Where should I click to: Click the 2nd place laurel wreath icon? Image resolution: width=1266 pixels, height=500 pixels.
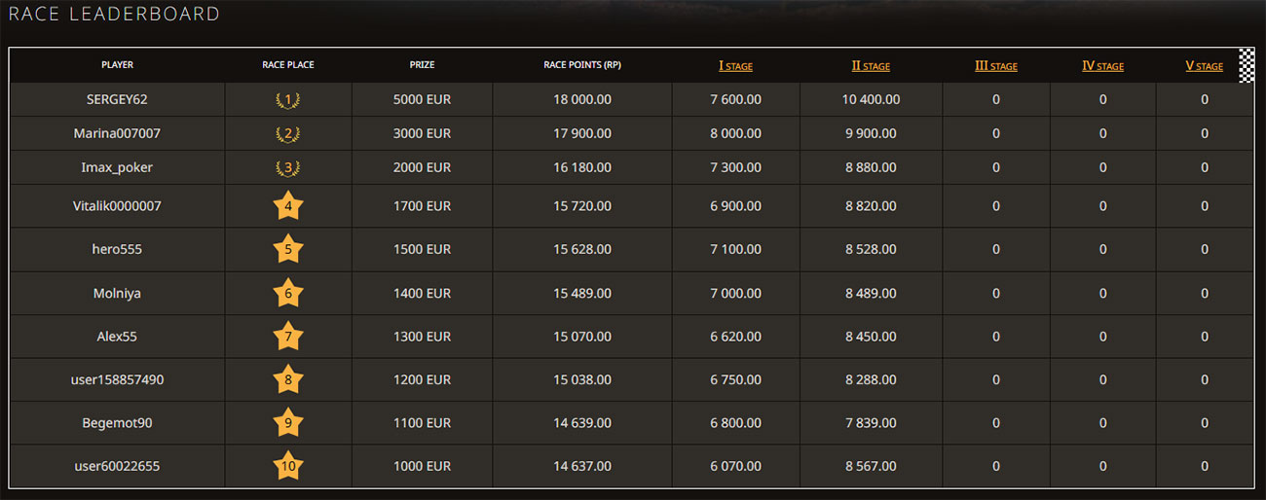(x=288, y=133)
